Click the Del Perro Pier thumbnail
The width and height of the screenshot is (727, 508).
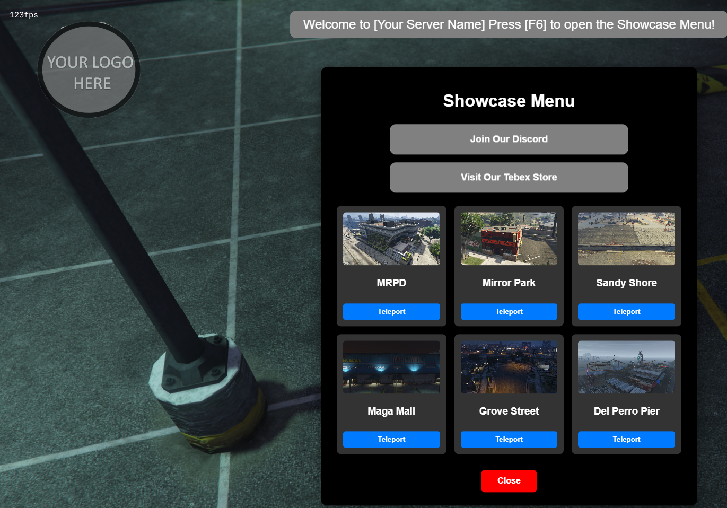click(626, 366)
